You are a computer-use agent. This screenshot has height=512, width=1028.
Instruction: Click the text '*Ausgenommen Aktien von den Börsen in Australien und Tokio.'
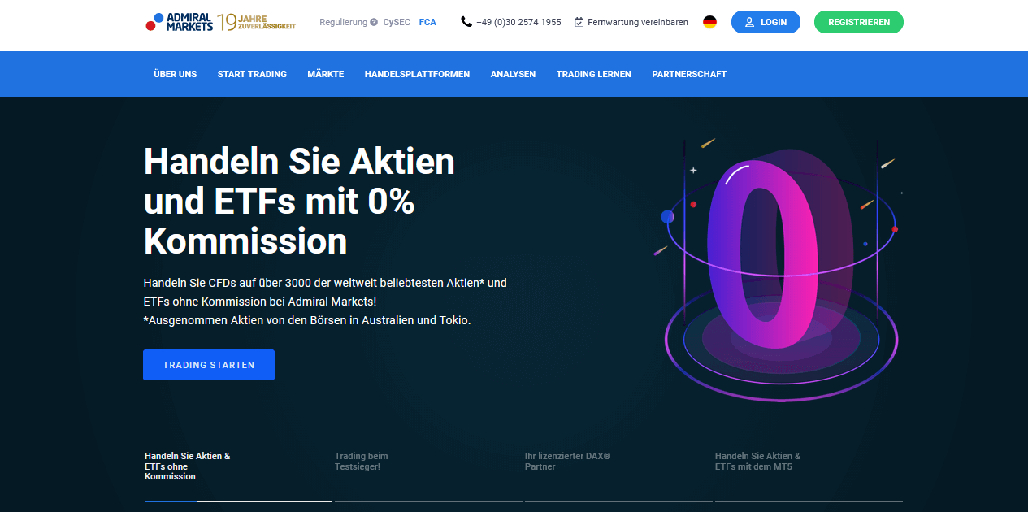click(307, 320)
